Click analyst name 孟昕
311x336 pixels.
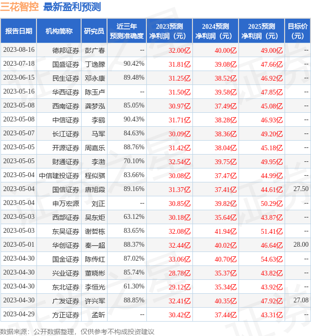click(x=98, y=315)
